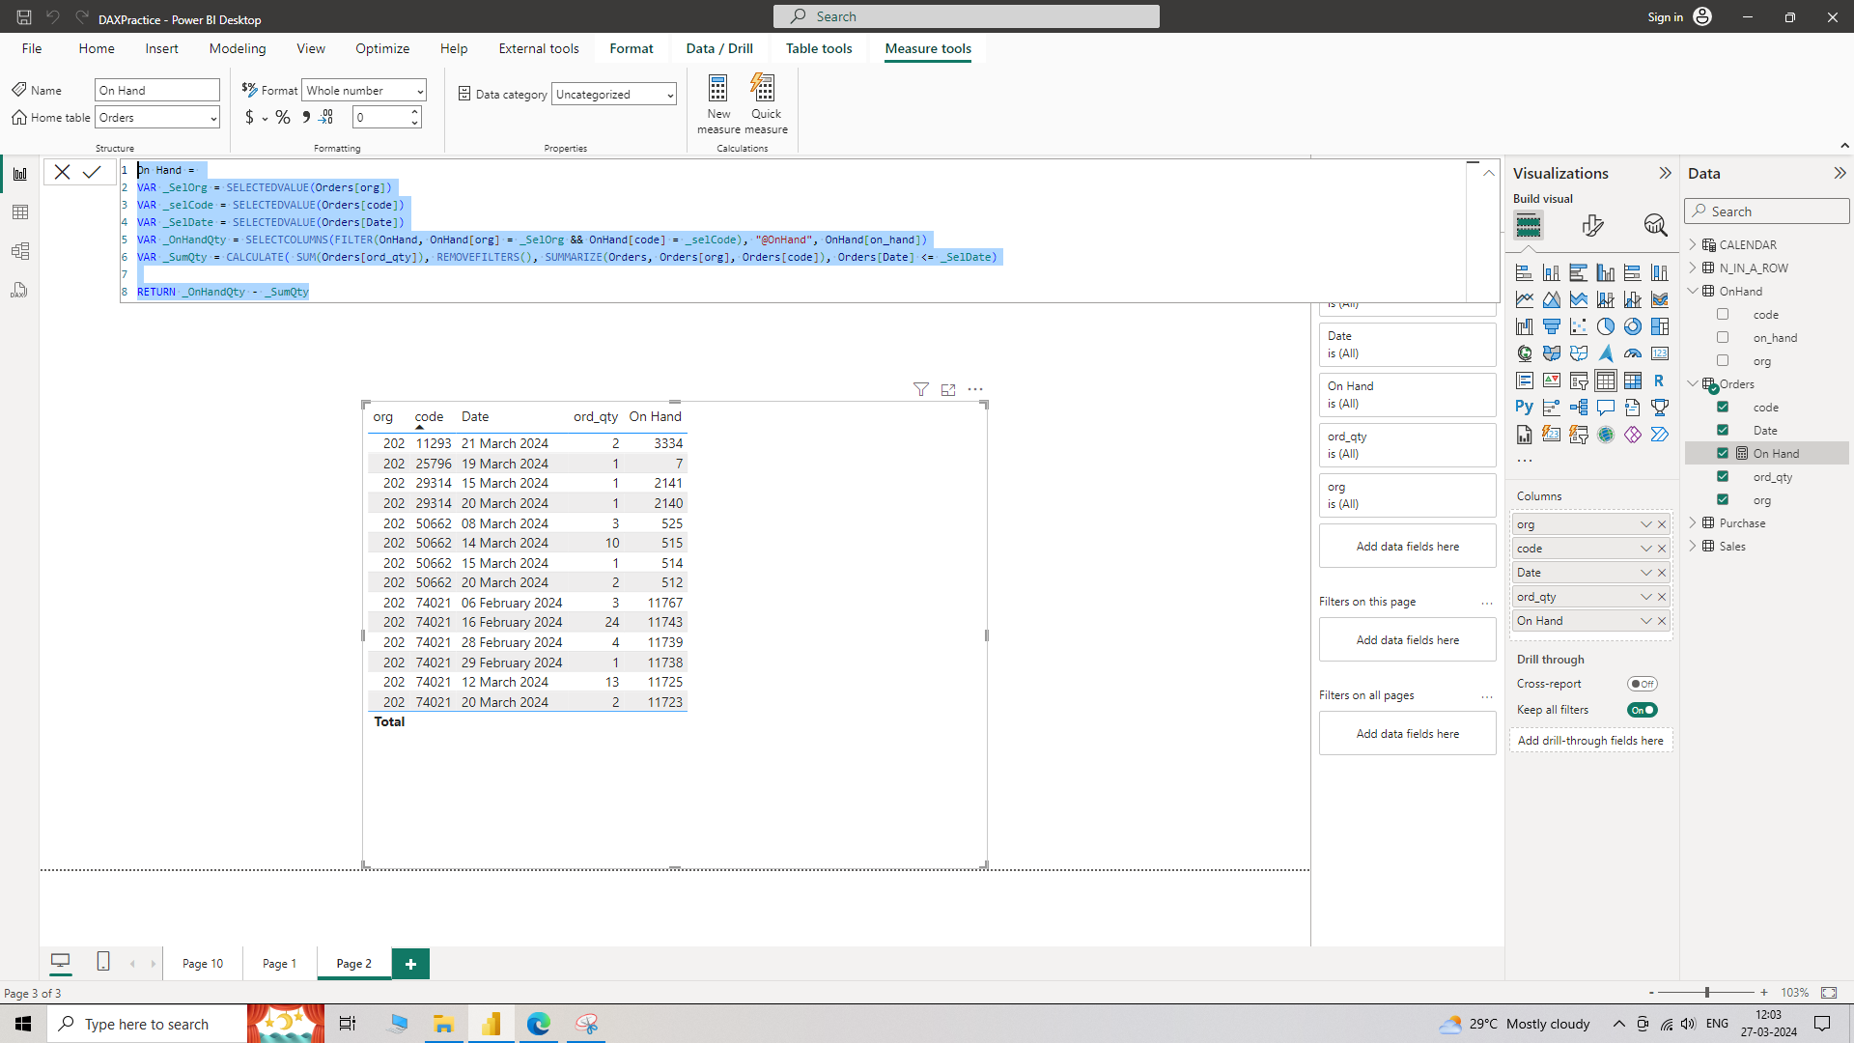Open the Format visual tab icon

point(1592,225)
